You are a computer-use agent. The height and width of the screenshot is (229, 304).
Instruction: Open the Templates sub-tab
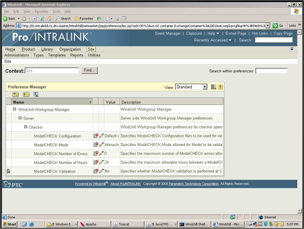click(x=57, y=55)
